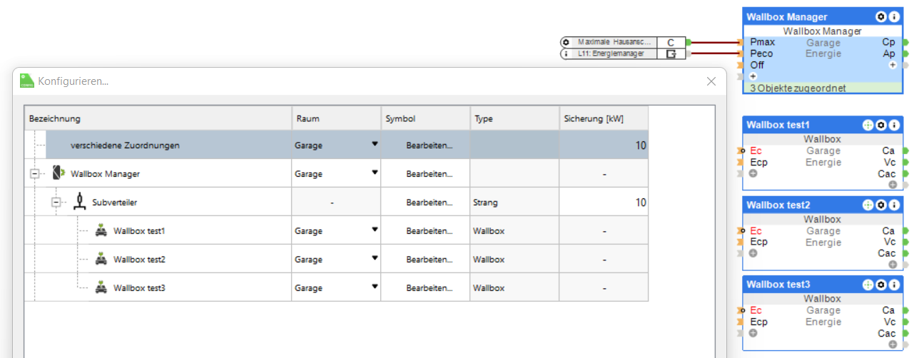
Task: Click Sicherung value field for Subverteiler
Action: click(x=604, y=203)
